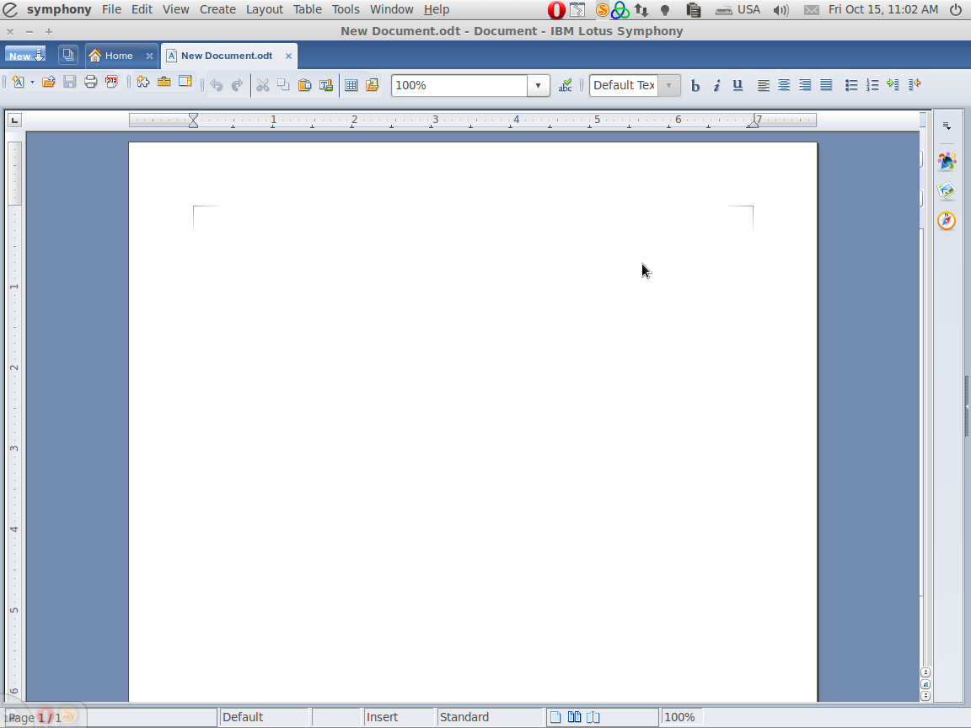
Task: Undo the last action
Action: coord(217,84)
